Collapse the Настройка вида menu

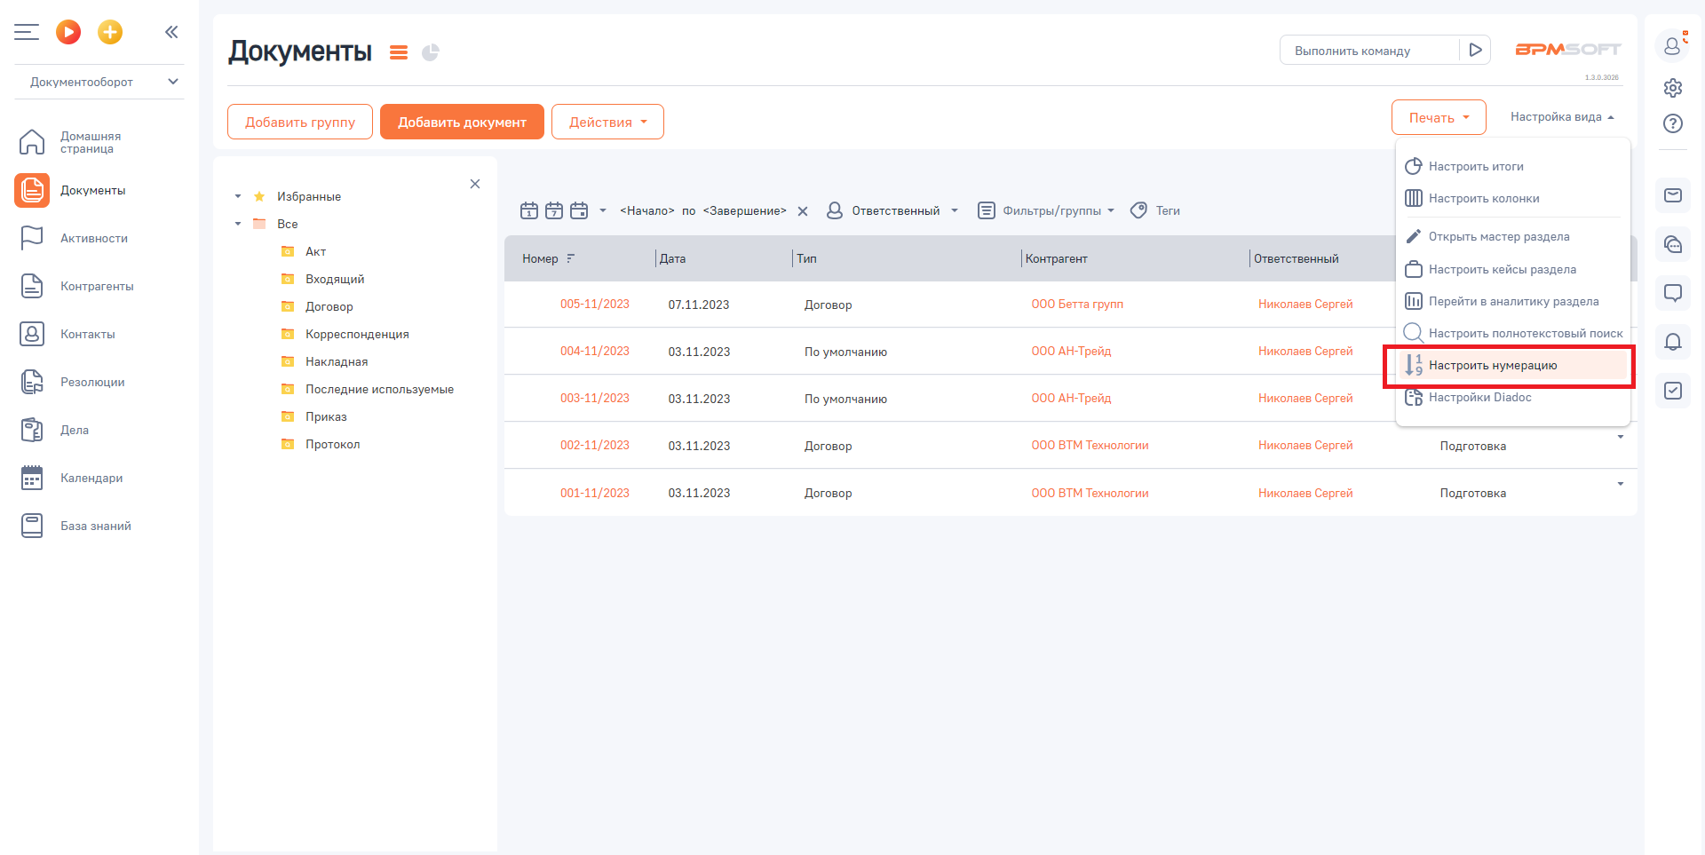pos(1562,117)
